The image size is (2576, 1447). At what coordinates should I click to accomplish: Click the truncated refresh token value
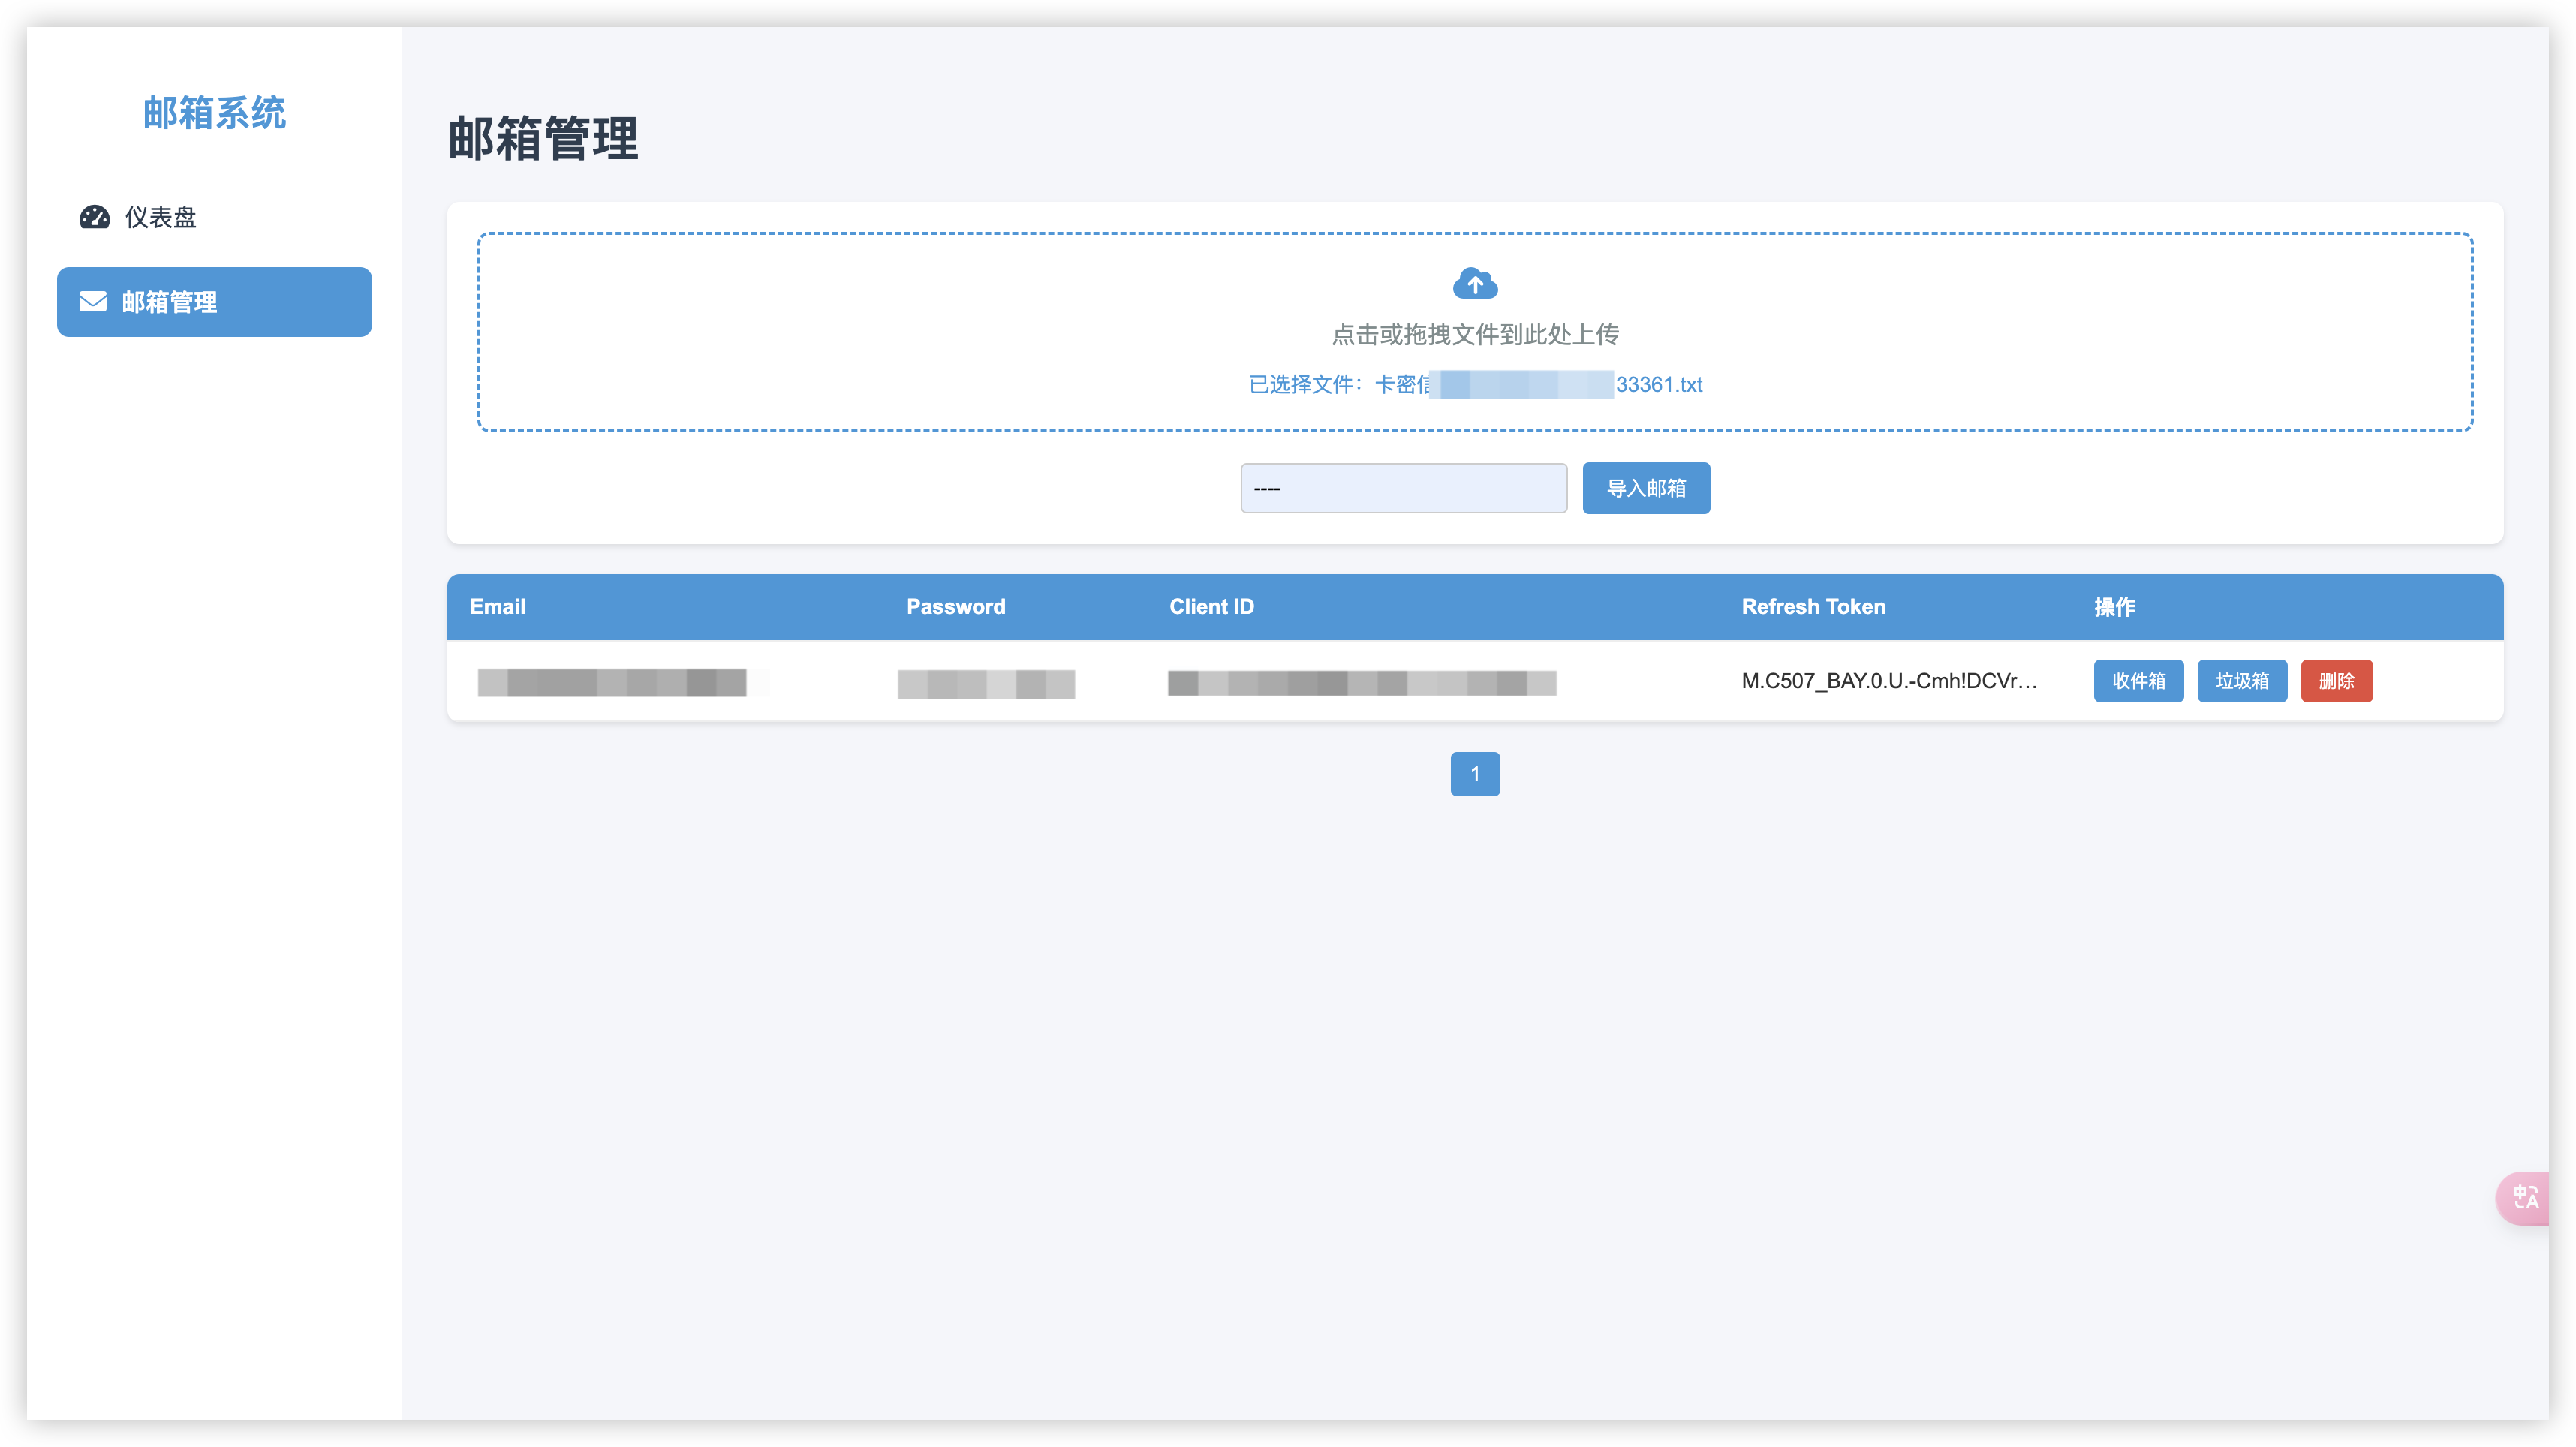point(1888,681)
